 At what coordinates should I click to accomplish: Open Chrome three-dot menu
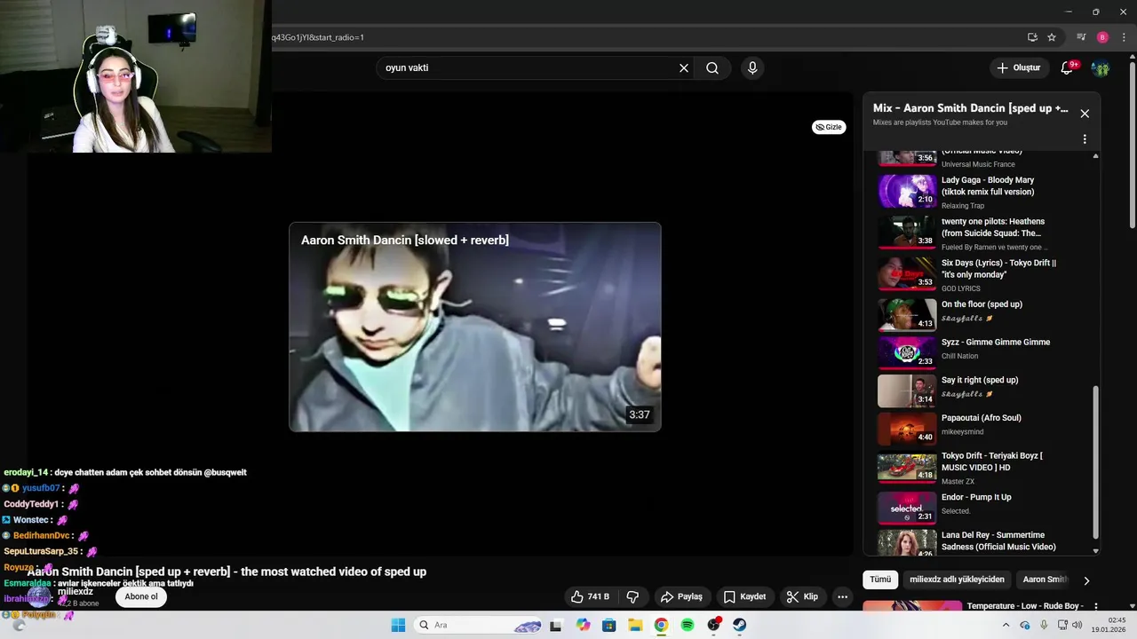[1124, 37]
